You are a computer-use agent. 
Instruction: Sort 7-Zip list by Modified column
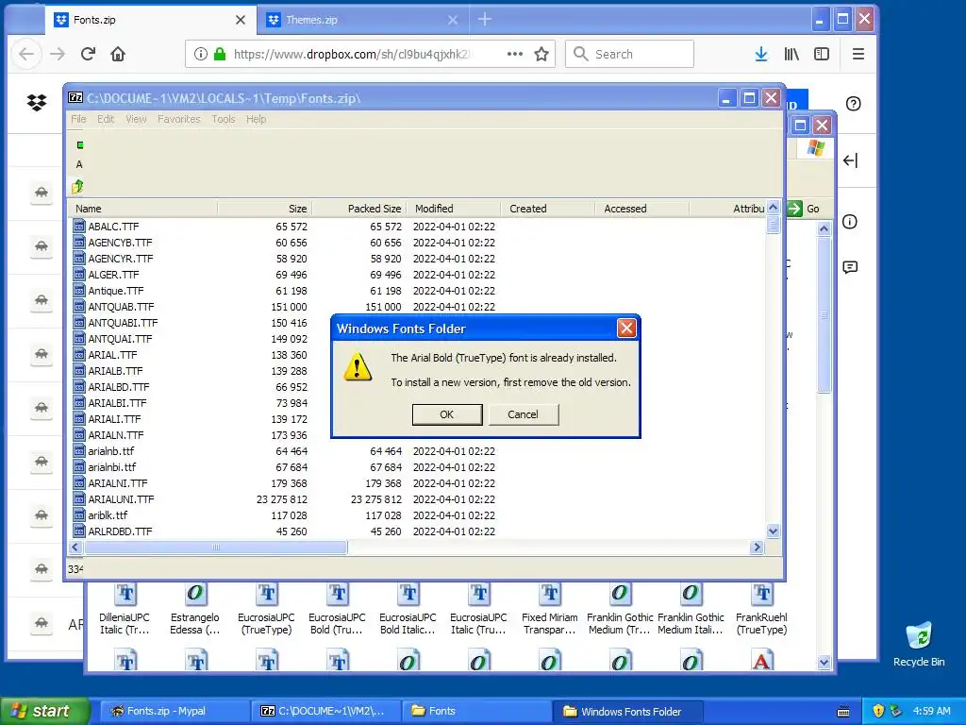coord(454,209)
